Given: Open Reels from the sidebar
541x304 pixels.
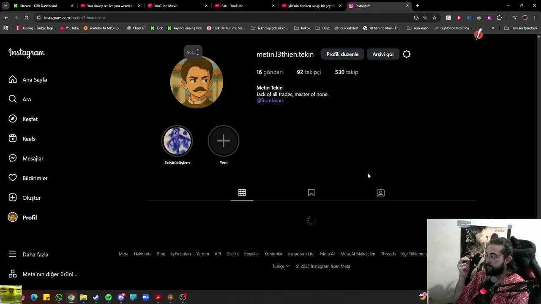Looking at the screenshot, I should point(22,138).
